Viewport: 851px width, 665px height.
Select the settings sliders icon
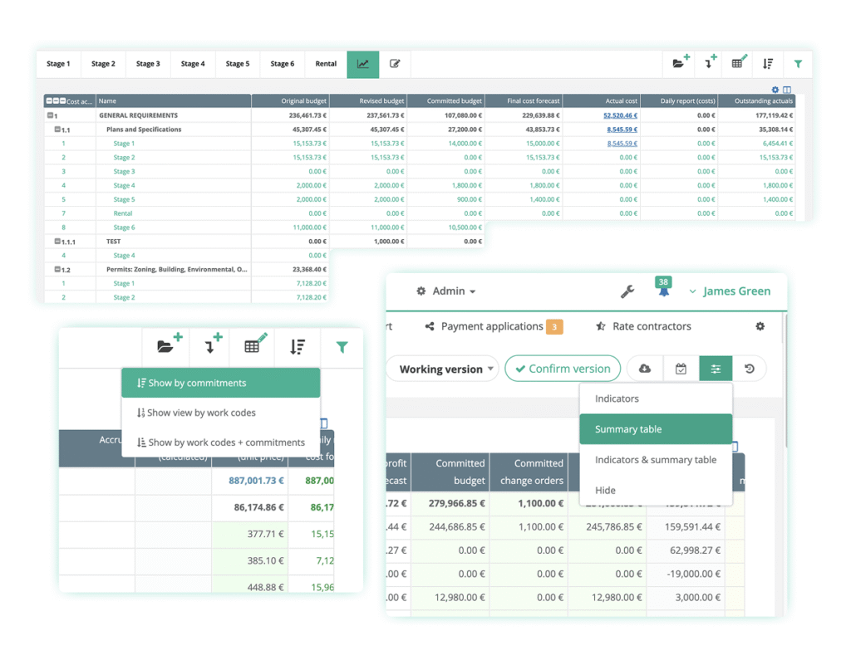716,368
